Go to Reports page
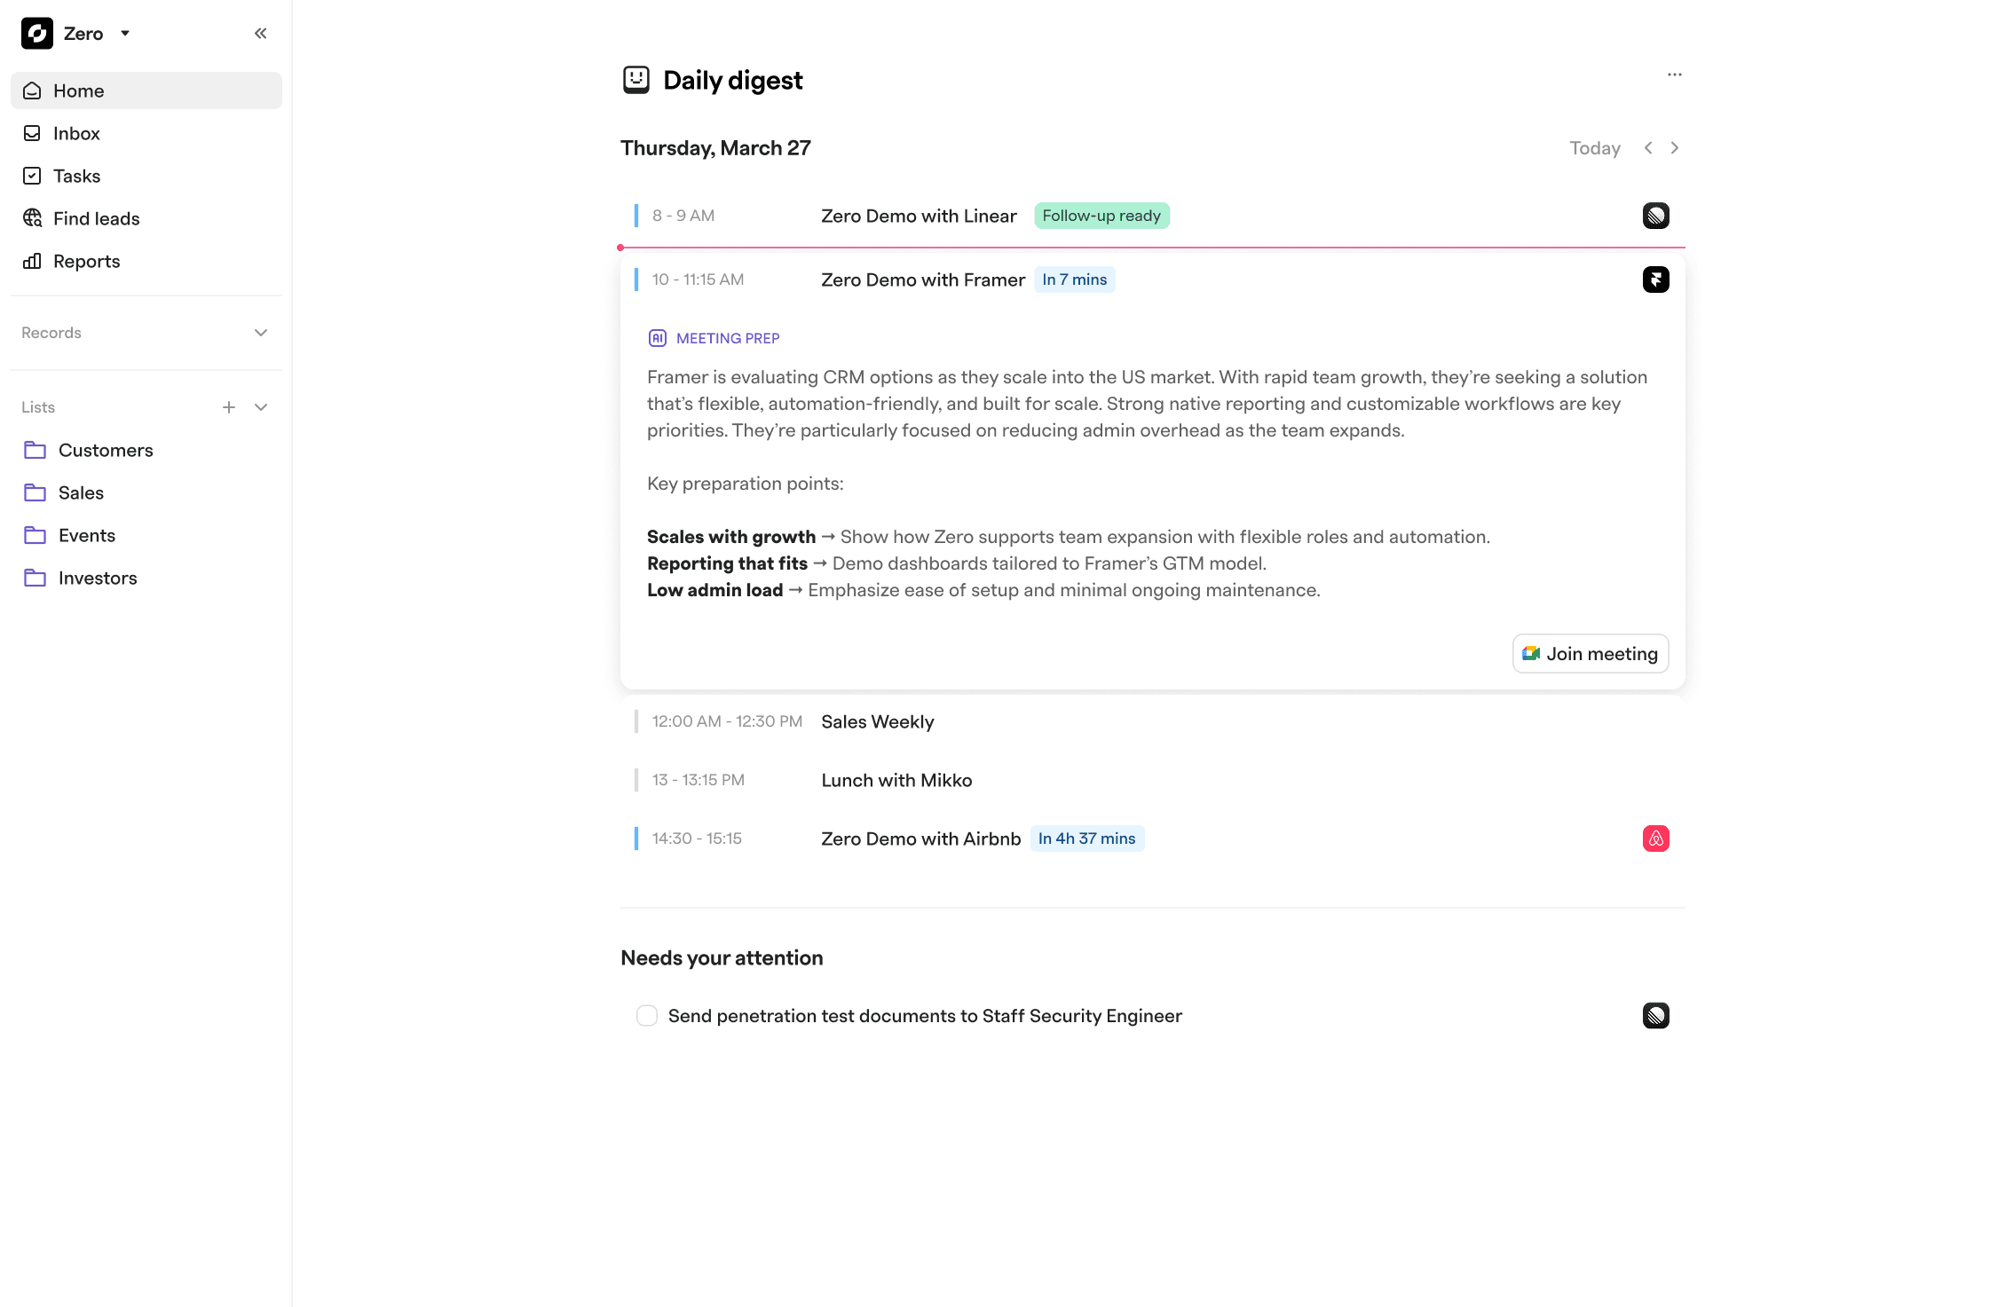The height and width of the screenshot is (1307, 2013). [146, 261]
